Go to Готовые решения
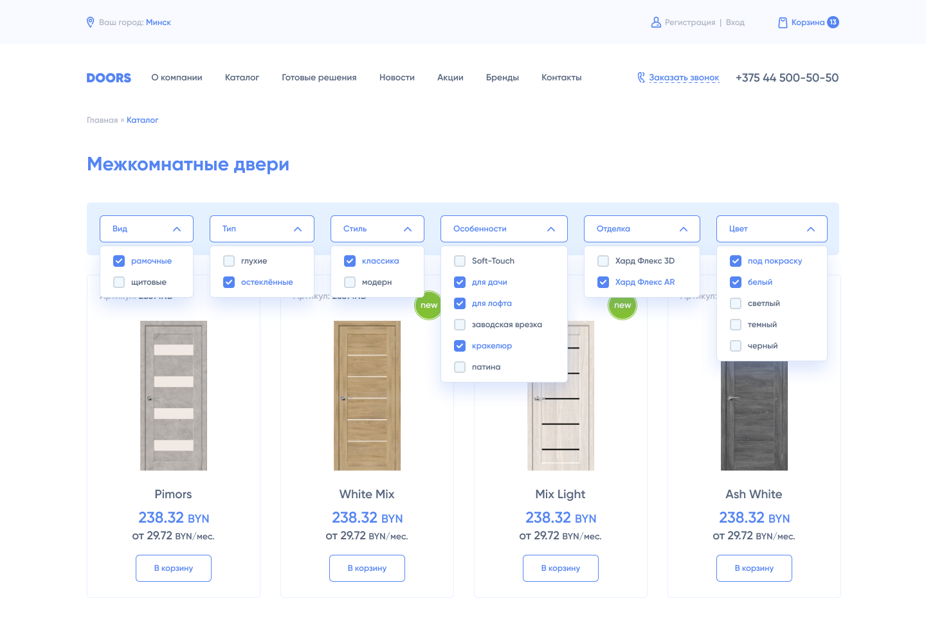The width and height of the screenshot is (926, 630). (x=319, y=78)
